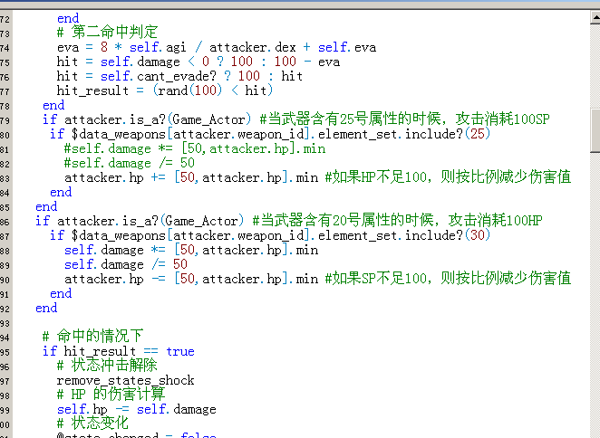Click 'end' keyword on line 72
Viewport: 600px width, 438px height.
(x=68, y=18)
